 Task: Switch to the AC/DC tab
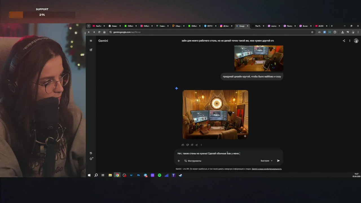tap(321, 26)
